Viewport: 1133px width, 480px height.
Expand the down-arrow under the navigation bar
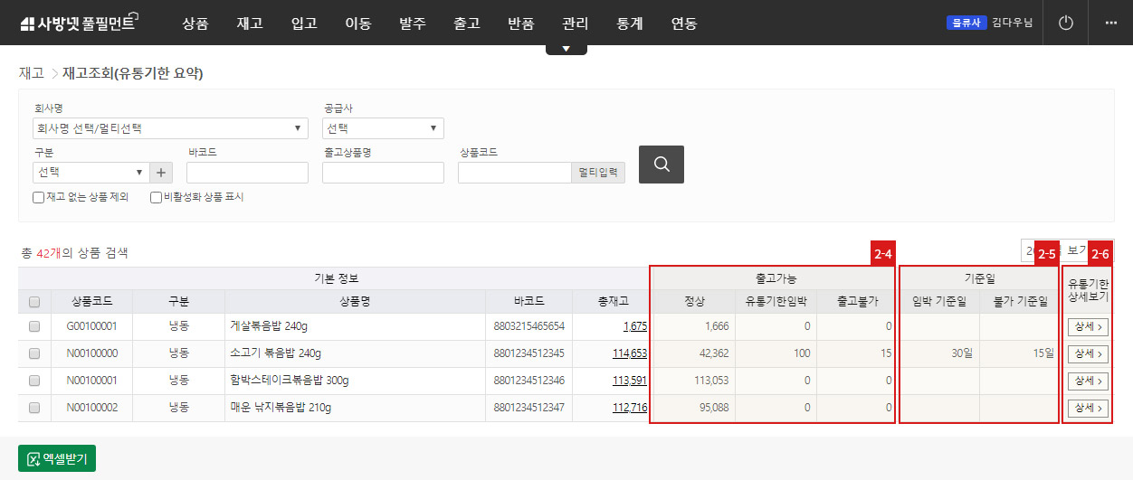566,49
